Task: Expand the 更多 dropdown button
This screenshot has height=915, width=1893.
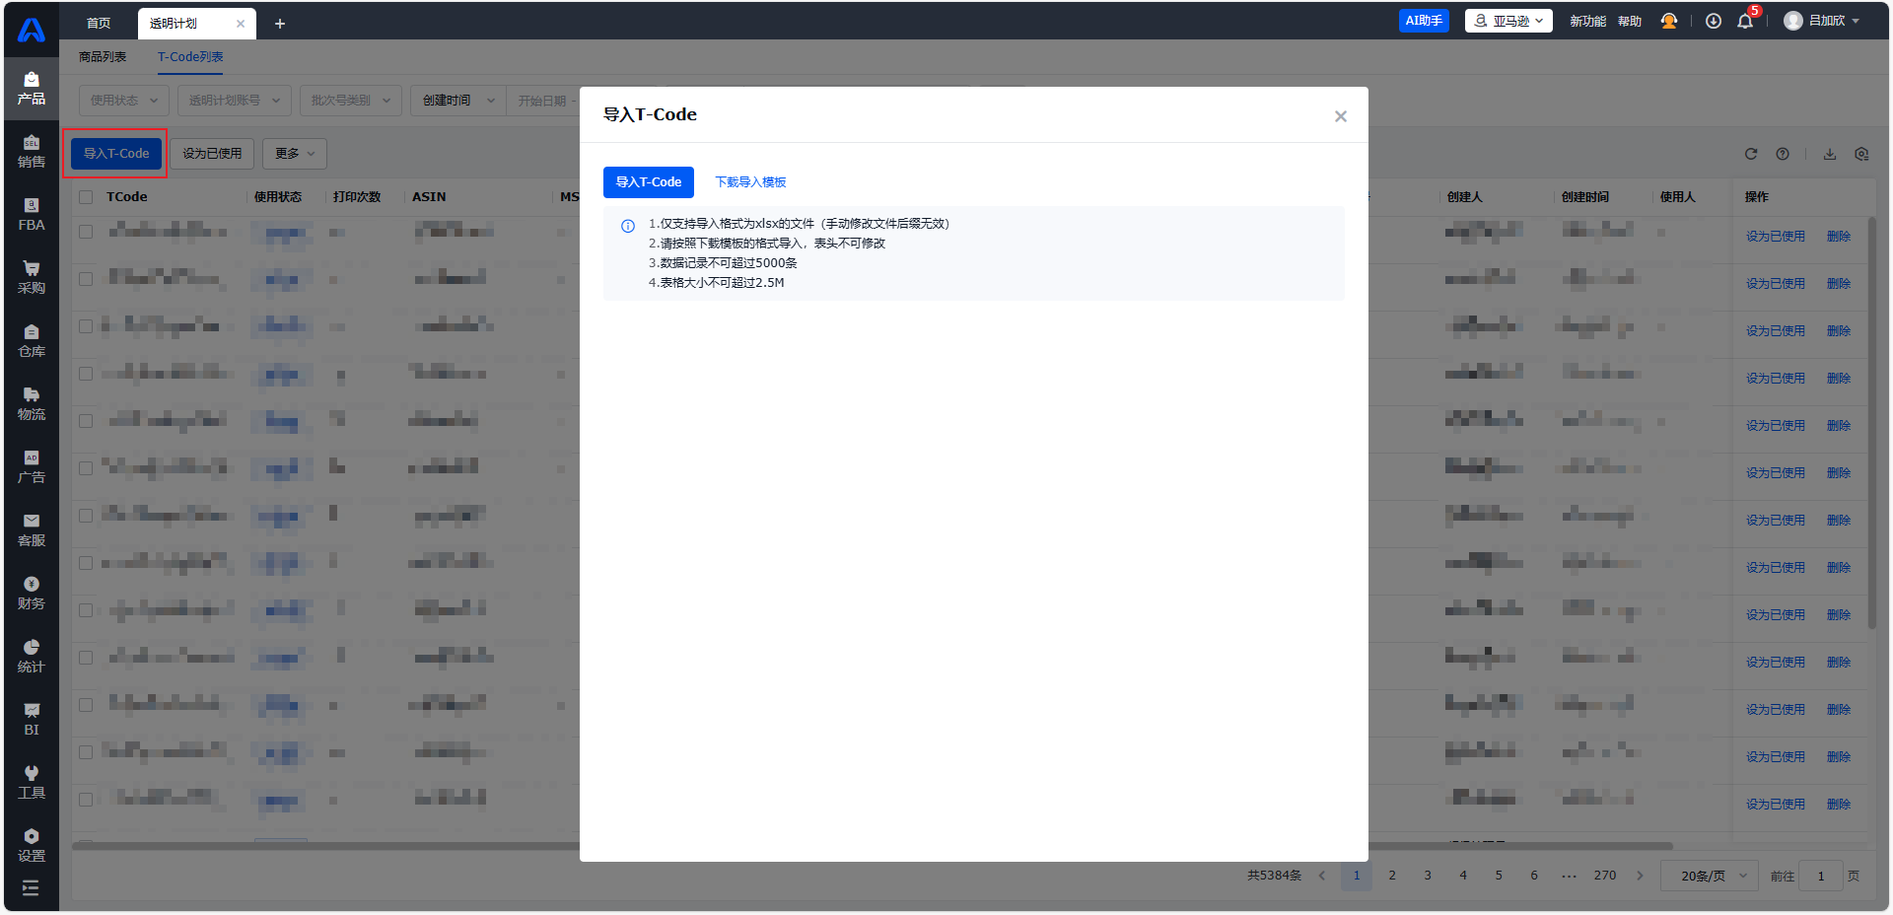Action: pos(294,154)
